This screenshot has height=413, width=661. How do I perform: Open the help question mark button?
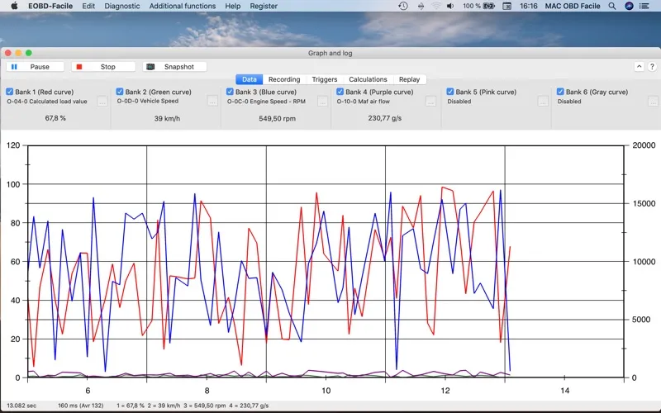click(x=652, y=67)
